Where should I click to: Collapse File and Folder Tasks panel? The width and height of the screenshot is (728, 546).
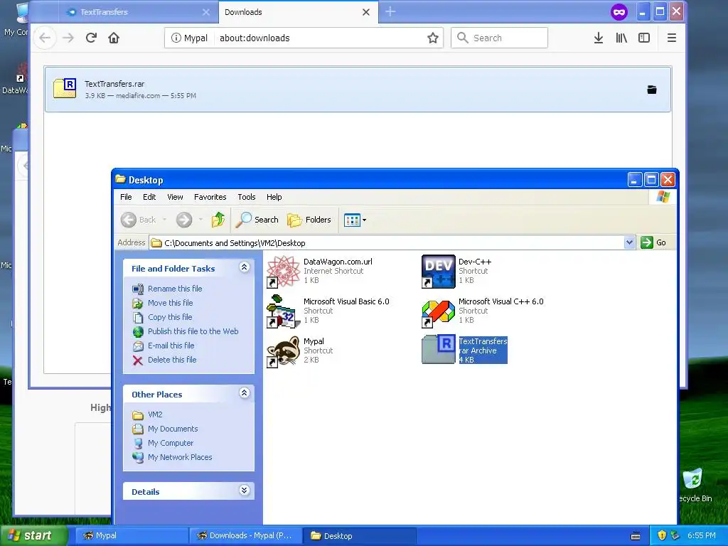[245, 267]
